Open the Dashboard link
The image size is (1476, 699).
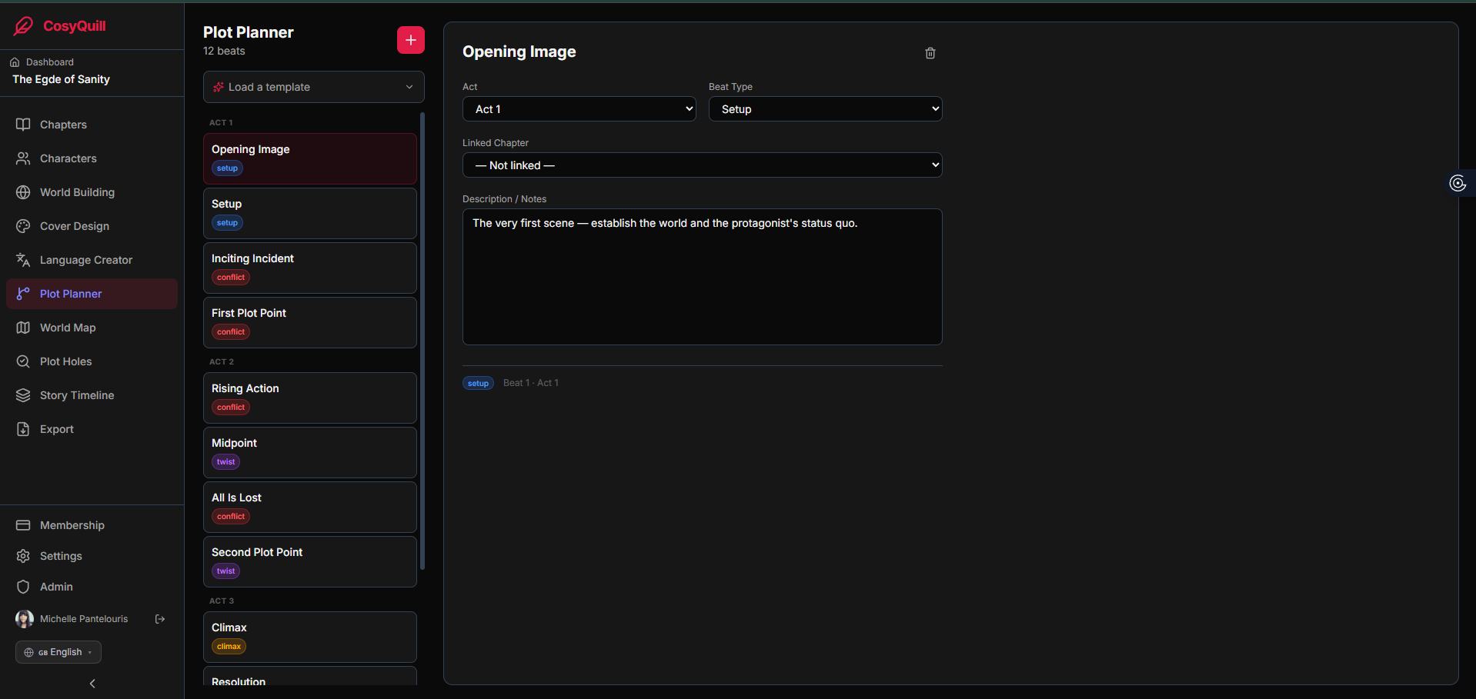tap(42, 62)
